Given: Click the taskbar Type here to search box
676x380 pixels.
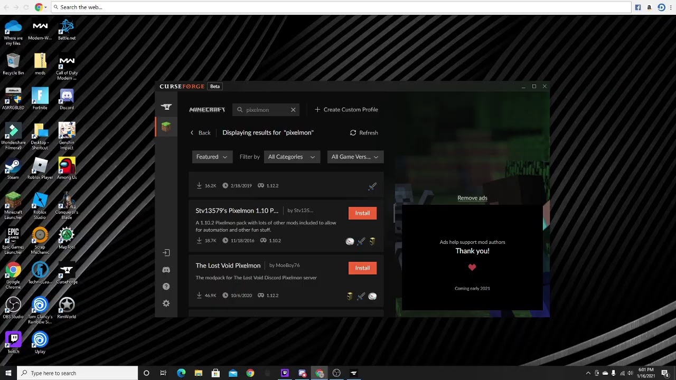Looking at the screenshot, I should click(77, 373).
